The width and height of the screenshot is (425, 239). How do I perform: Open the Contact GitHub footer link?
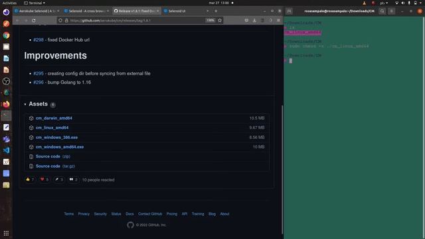pyautogui.click(x=150, y=214)
